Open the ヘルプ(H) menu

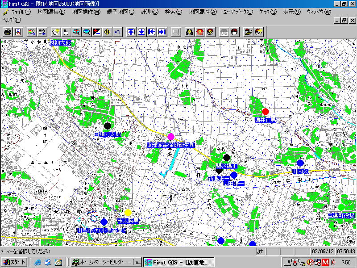(x=12, y=20)
